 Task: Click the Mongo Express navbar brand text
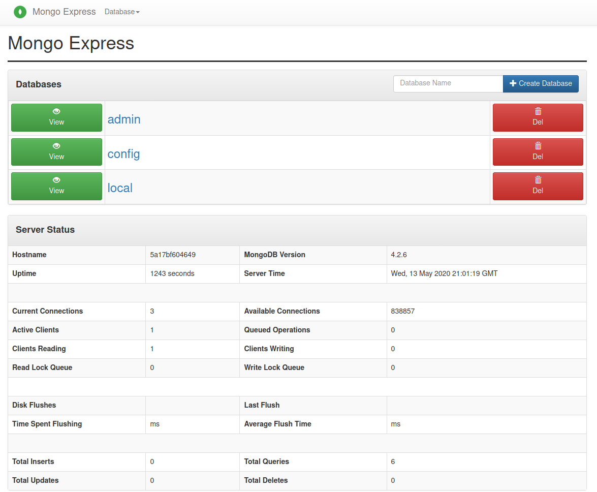pyautogui.click(x=64, y=12)
